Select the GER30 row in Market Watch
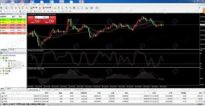This screenshot has height=106, width=205. (x=13, y=25)
